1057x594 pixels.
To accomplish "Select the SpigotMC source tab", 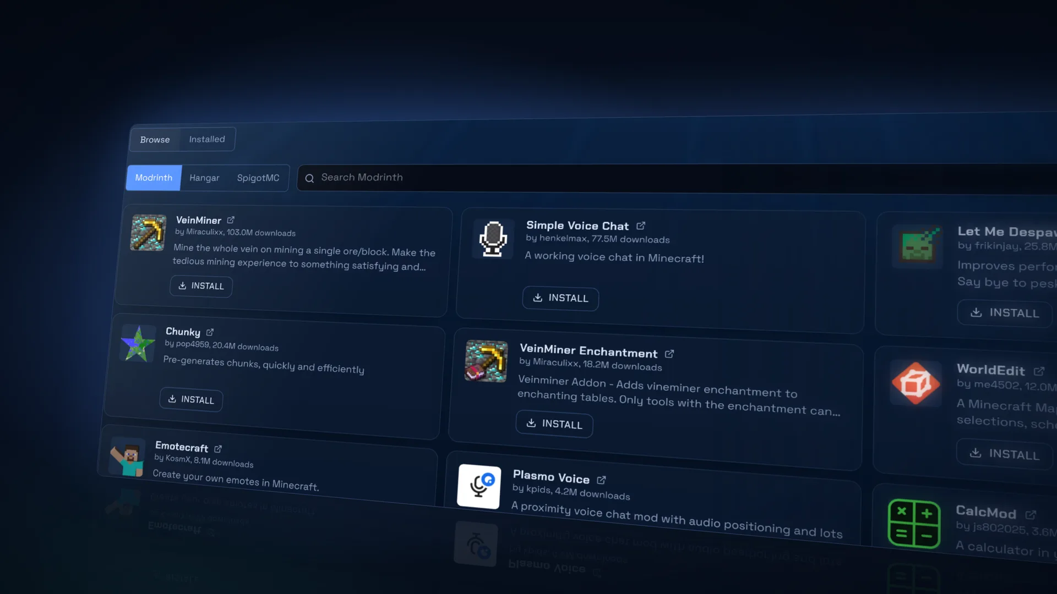I will pos(258,178).
